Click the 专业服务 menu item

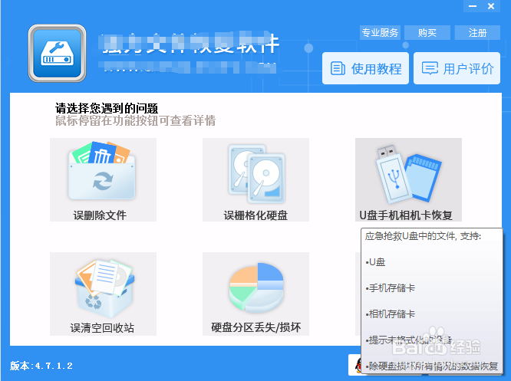[380, 32]
